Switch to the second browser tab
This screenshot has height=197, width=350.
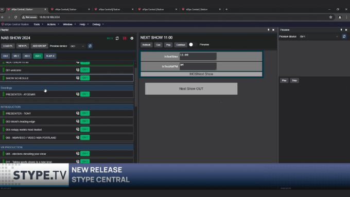coord(70,9)
